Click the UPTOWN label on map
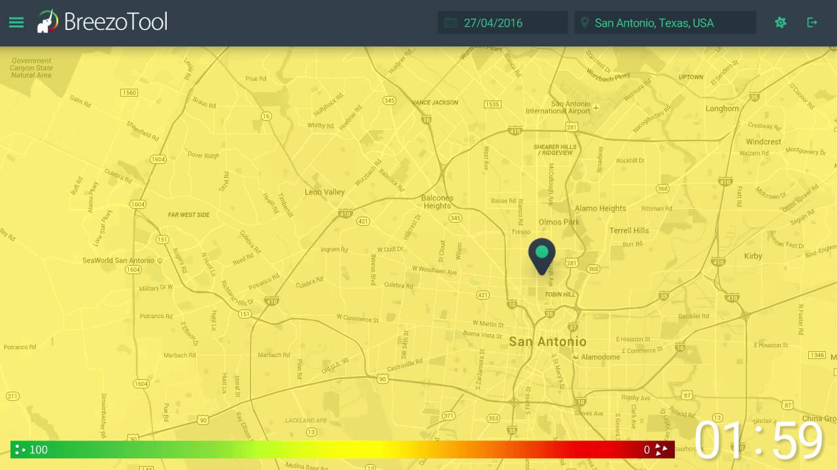This screenshot has height=470, width=837. coord(691,77)
